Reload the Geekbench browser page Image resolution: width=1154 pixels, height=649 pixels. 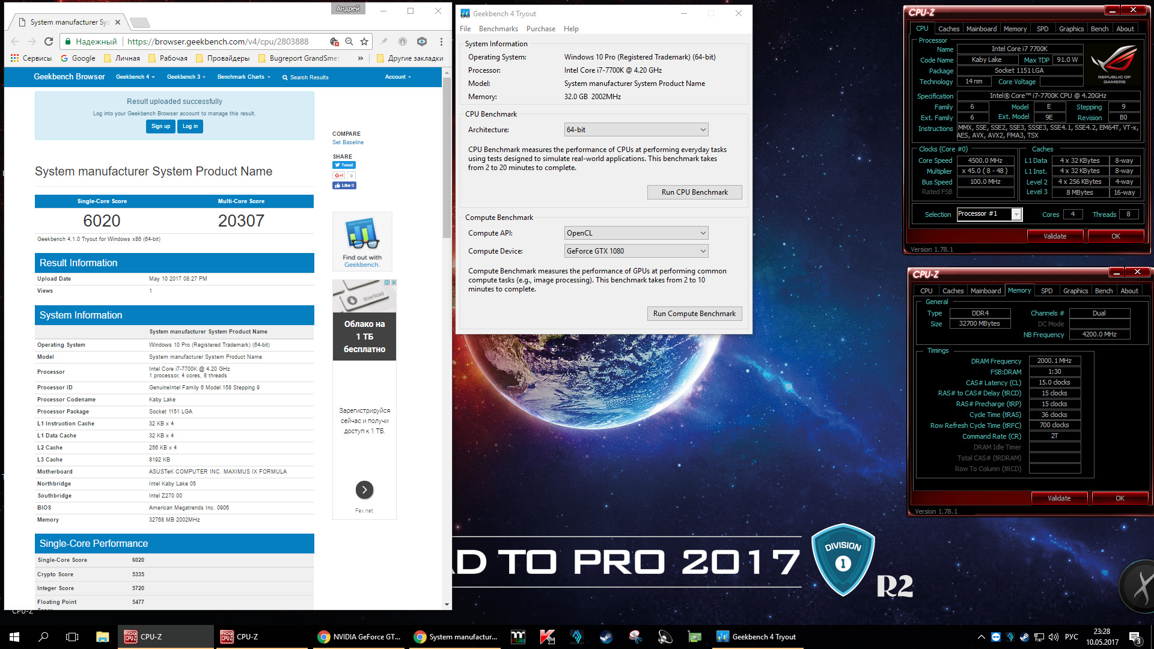click(x=49, y=41)
